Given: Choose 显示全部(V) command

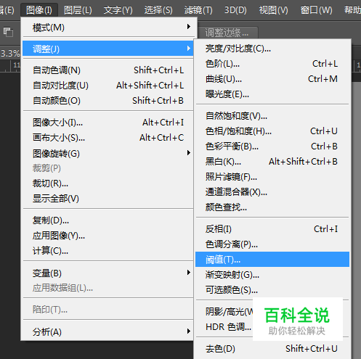Looking at the screenshot, I should (x=108, y=199).
